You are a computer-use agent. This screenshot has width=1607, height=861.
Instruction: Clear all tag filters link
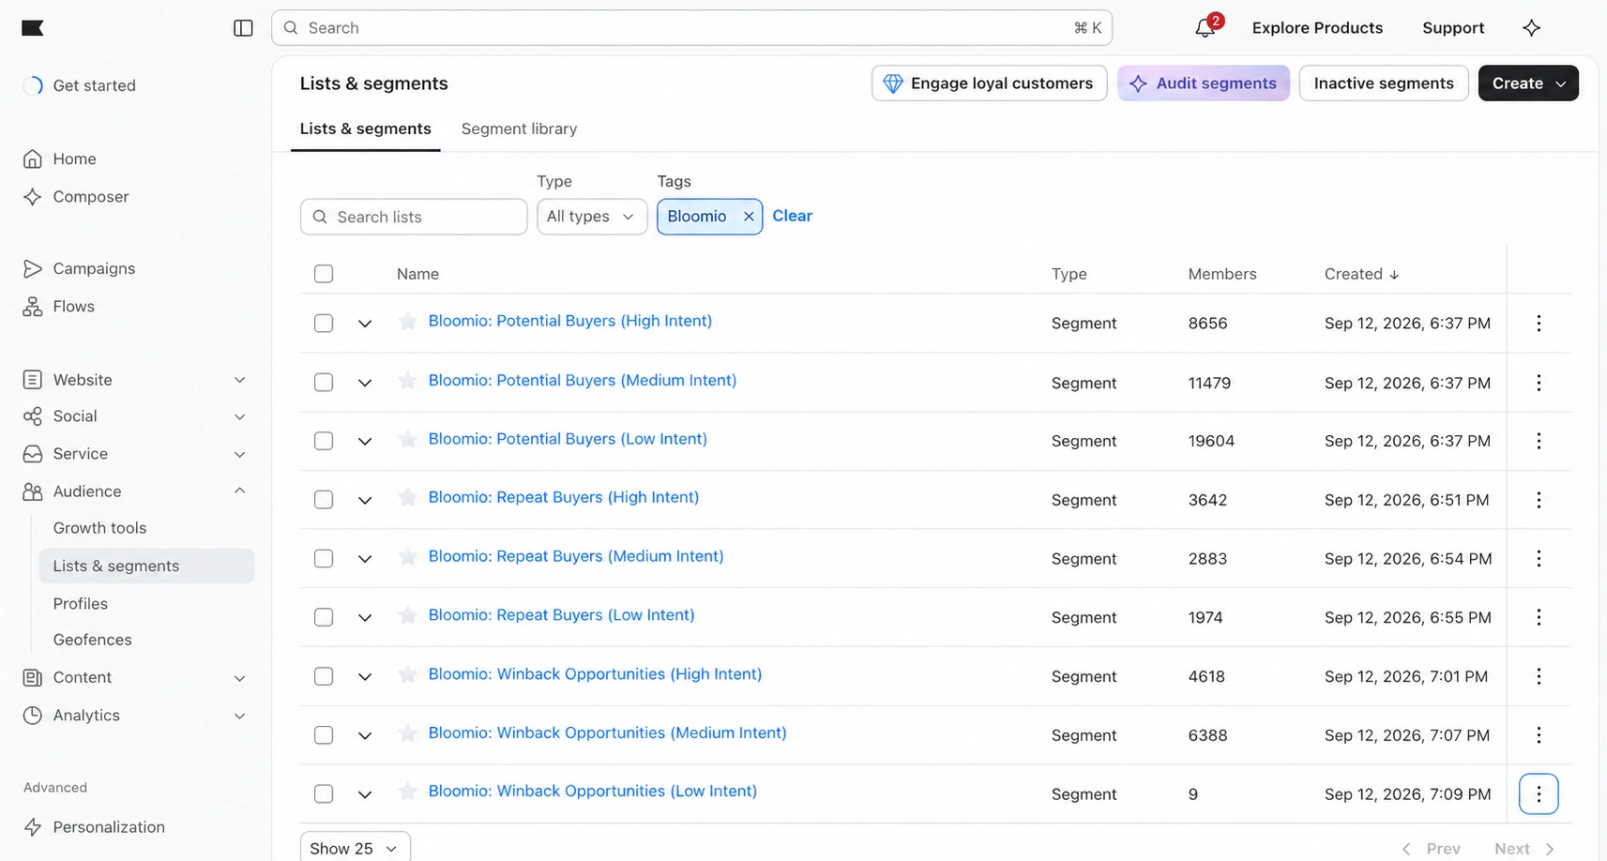pyautogui.click(x=792, y=217)
